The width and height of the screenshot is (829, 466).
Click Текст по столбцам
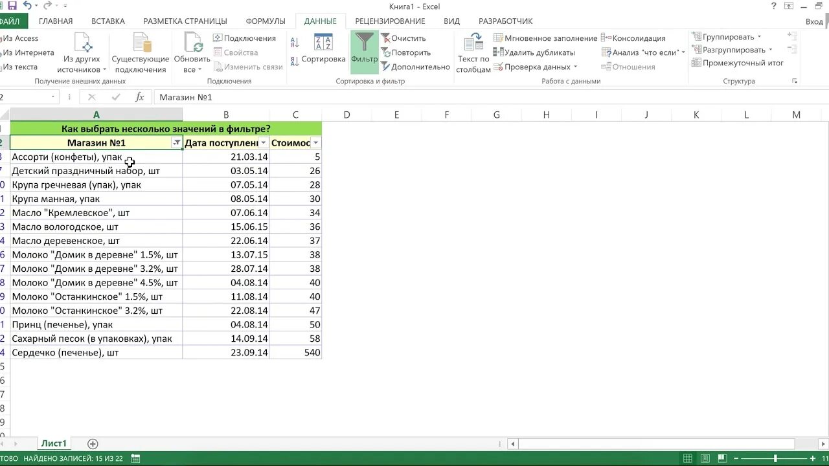pyautogui.click(x=473, y=53)
